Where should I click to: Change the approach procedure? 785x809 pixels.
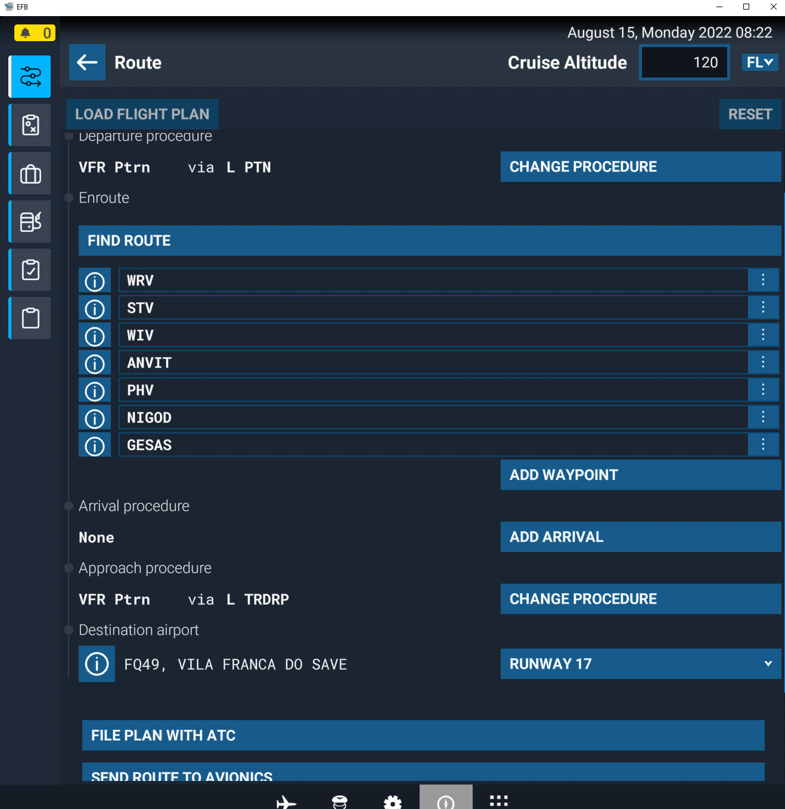641,599
